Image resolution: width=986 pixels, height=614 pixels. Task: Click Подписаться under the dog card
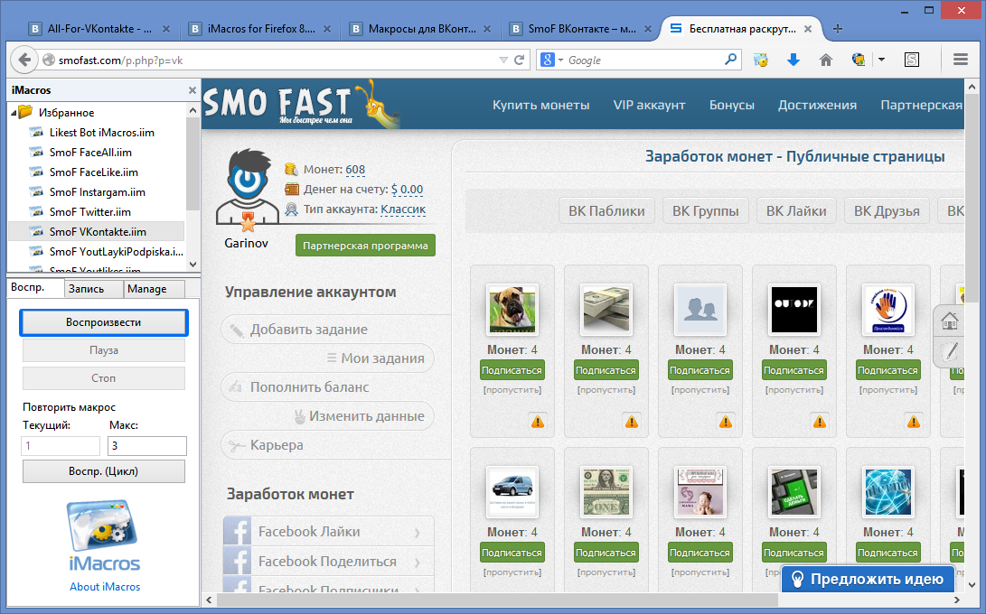click(512, 370)
